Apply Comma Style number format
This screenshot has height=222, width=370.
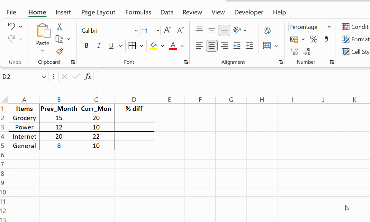click(326, 39)
